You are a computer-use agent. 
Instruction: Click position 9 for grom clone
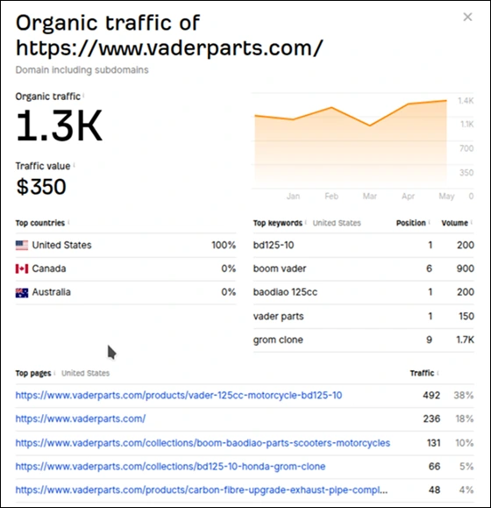(429, 340)
